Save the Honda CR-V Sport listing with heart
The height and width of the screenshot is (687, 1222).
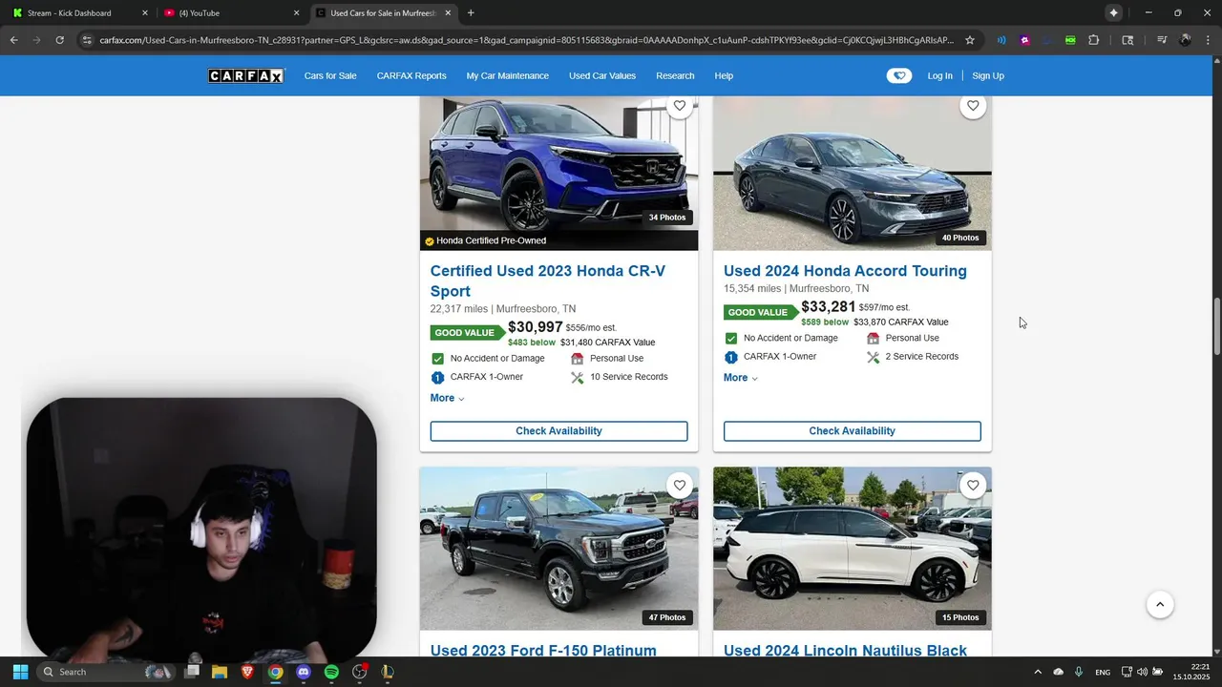tap(679, 106)
